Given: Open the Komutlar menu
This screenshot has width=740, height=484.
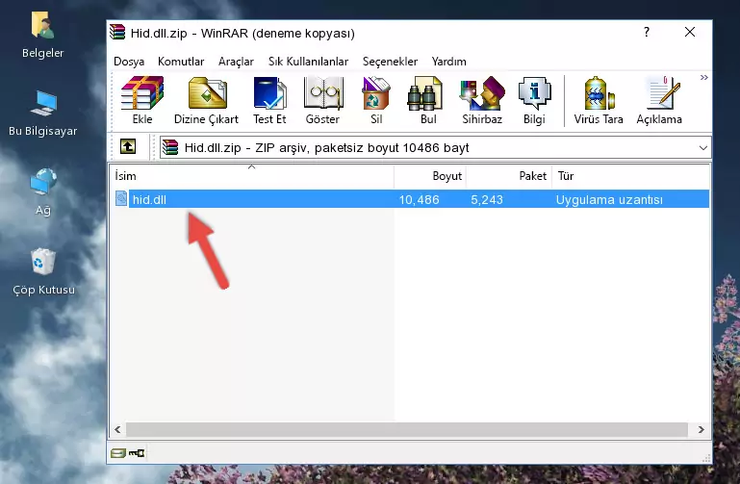Looking at the screenshot, I should (x=181, y=62).
